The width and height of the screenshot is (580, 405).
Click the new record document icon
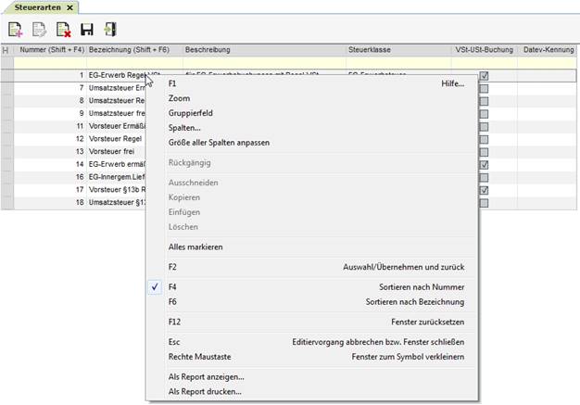tap(16, 30)
